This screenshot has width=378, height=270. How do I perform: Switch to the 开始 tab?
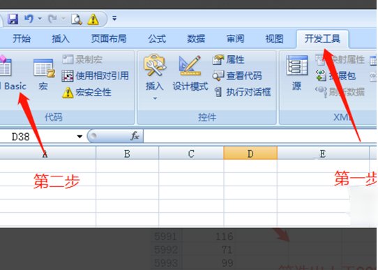[22, 39]
